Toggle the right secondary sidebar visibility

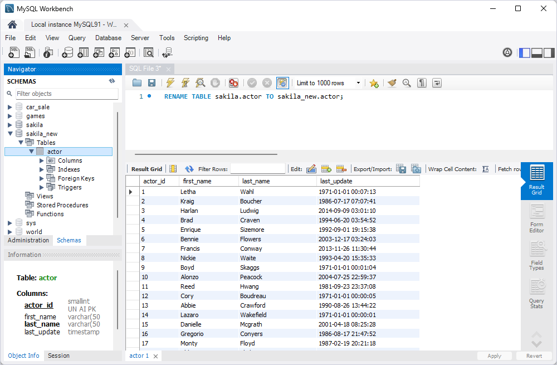coord(549,52)
